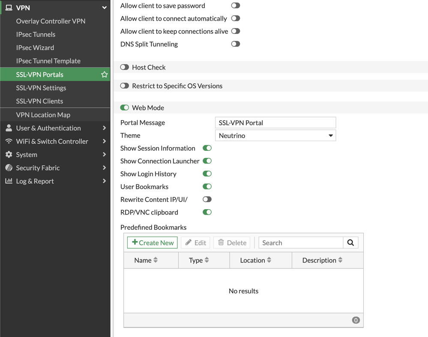Turn on DNS Split Tunneling
Viewport: 428px width, 337px height.
[x=235, y=44]
